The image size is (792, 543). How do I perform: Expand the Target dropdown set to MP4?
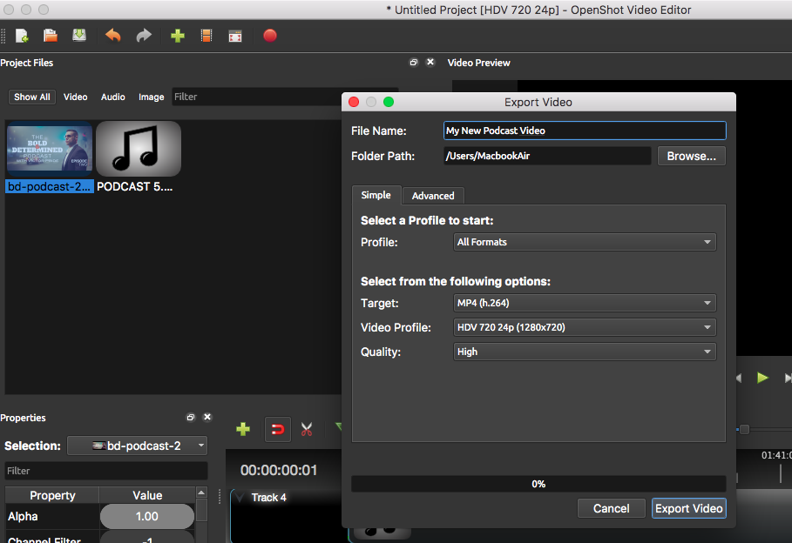click(585, 303)
